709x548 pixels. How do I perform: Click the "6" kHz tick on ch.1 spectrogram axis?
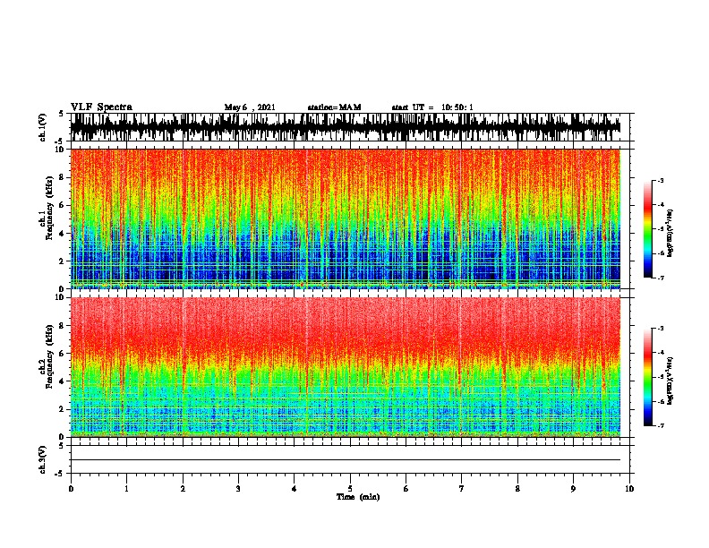click(x=63, y=205)
